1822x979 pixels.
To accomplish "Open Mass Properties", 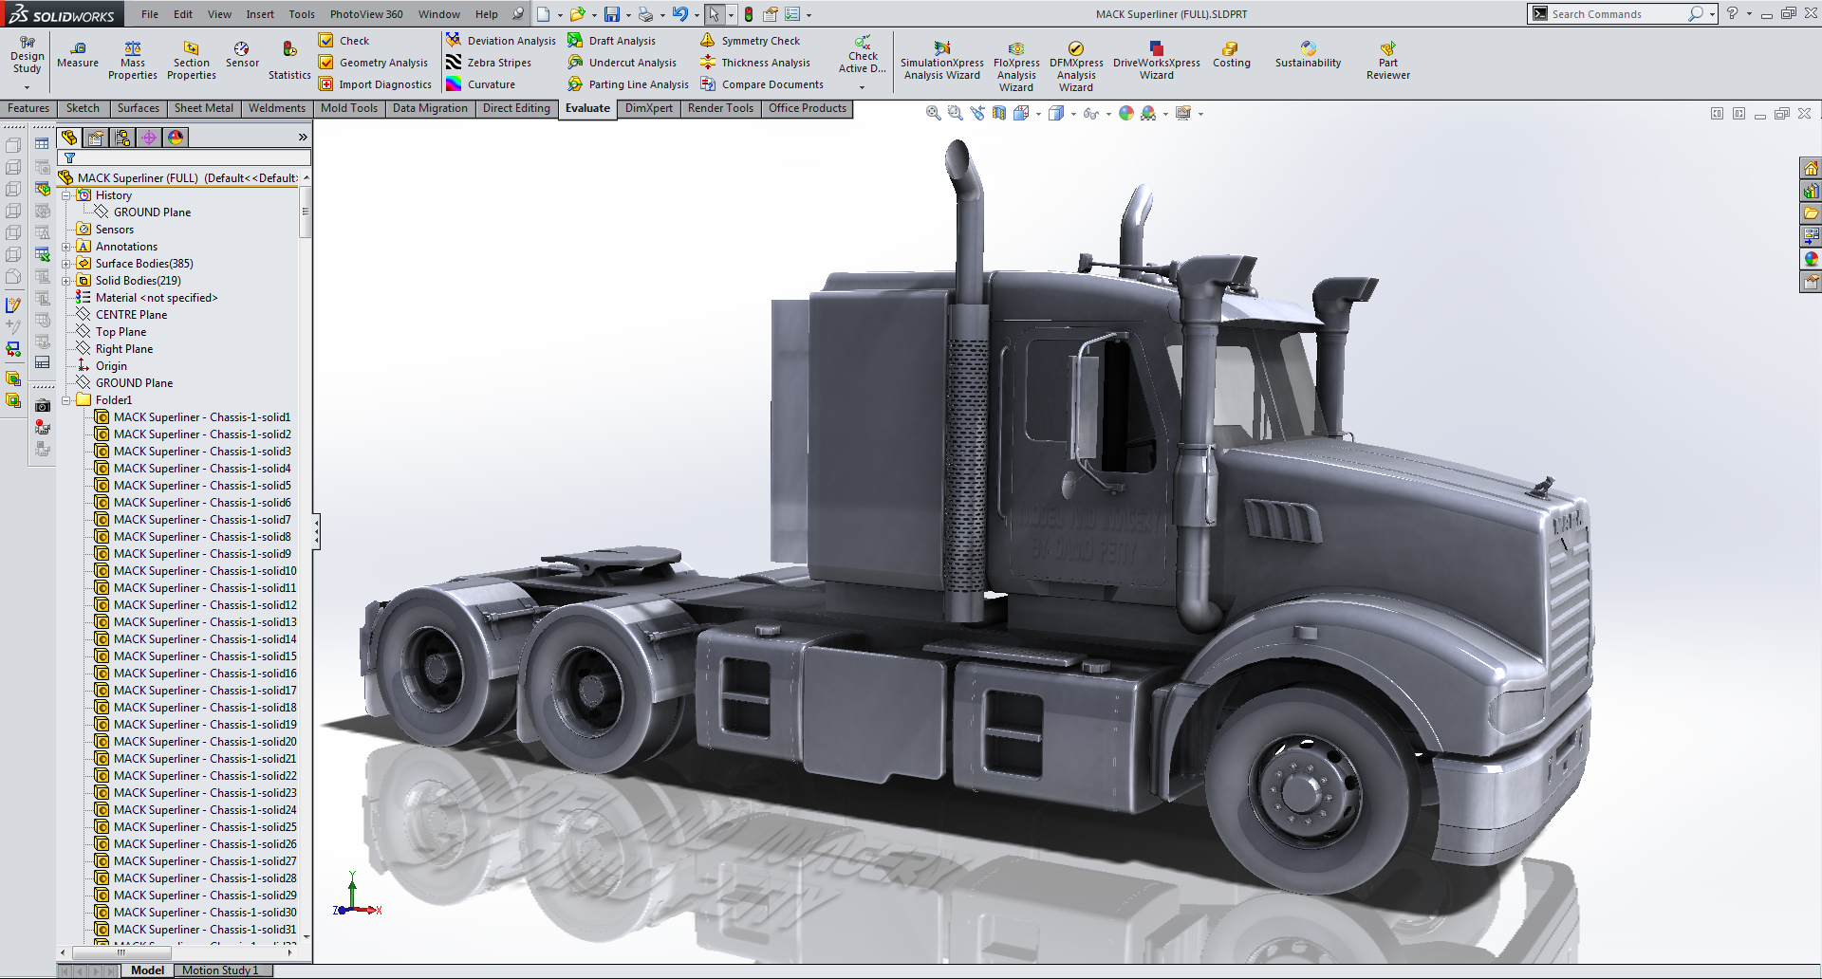I will click(133, 61).
